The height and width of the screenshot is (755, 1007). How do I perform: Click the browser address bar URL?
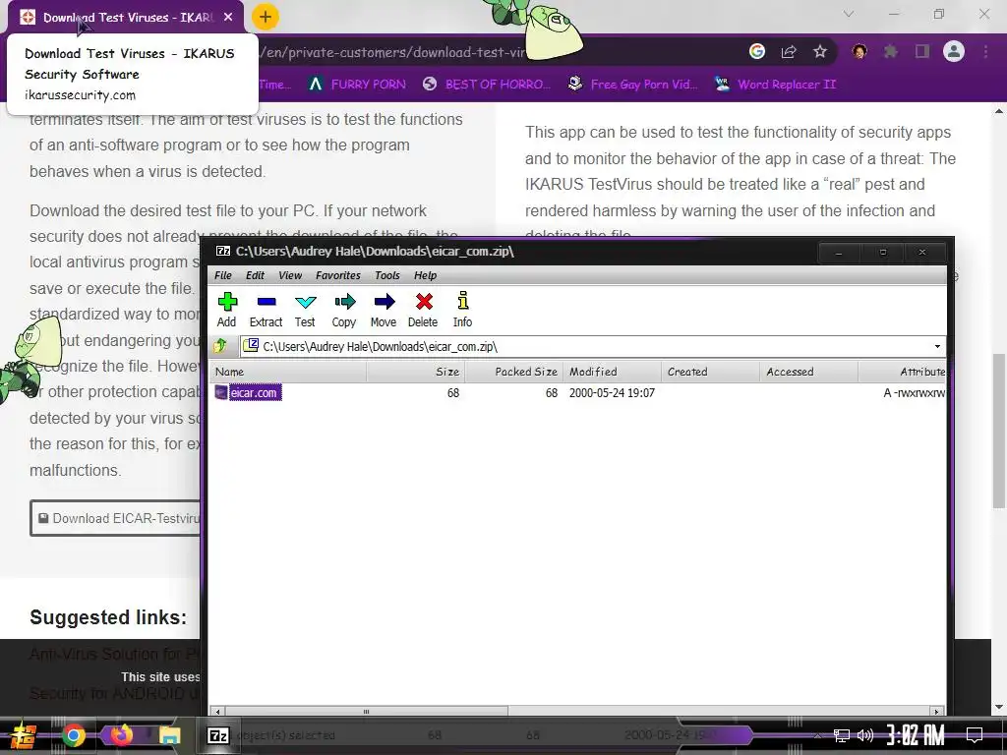391,52
